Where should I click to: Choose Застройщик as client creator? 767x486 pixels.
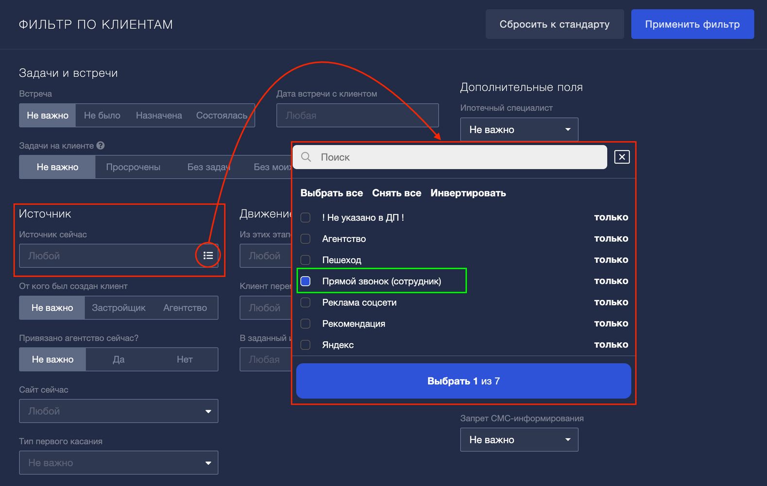coord(119,308)
